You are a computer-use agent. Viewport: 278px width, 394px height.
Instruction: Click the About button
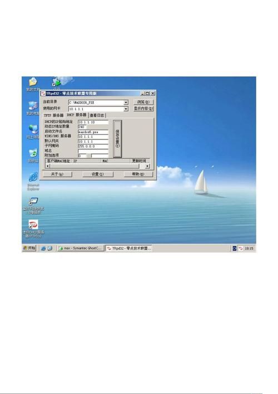[x=57, y=174]
